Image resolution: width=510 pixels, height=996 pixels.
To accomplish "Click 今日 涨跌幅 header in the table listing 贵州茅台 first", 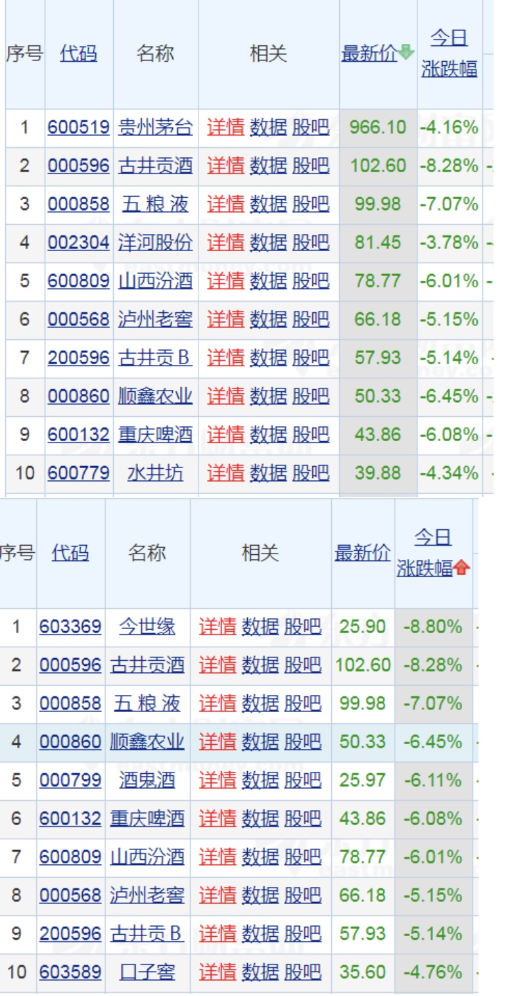I will click(450, 53).
